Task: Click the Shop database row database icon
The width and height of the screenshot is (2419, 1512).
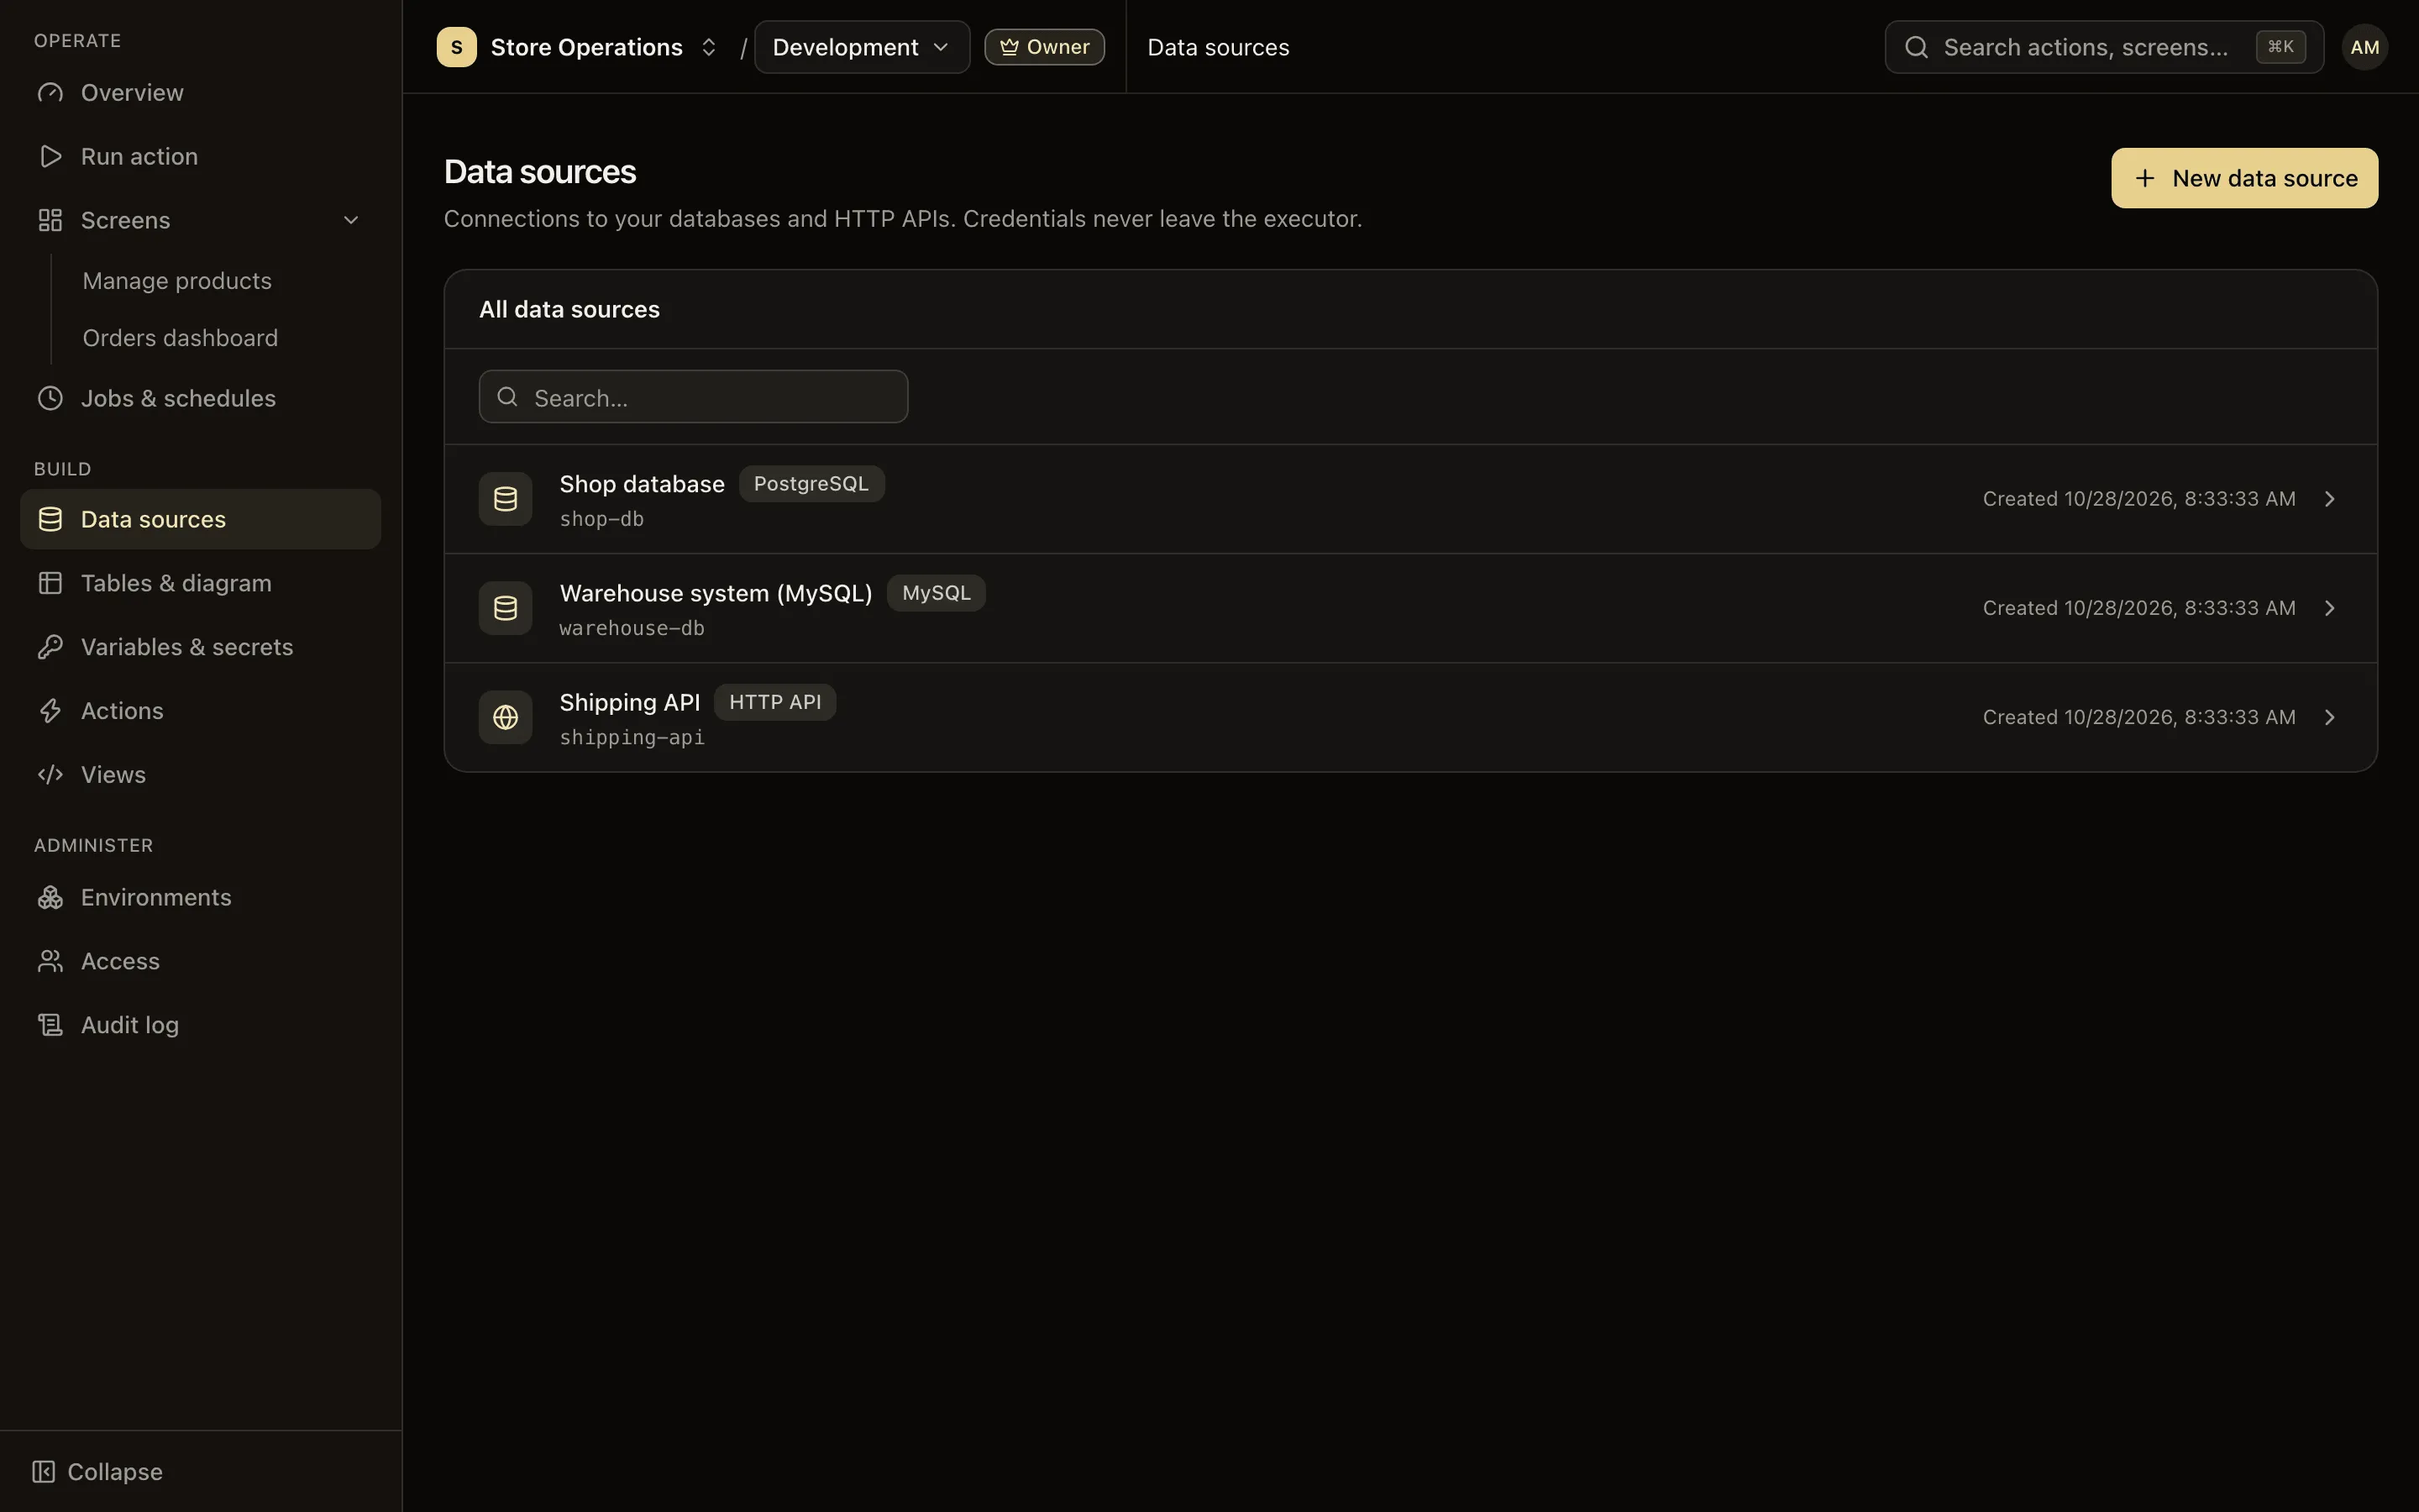Action: point(506,499)
